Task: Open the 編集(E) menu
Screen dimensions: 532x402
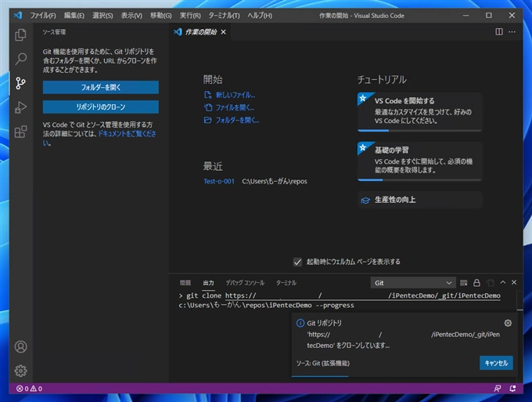Action: pyautogui.click(x=74, y=16)
